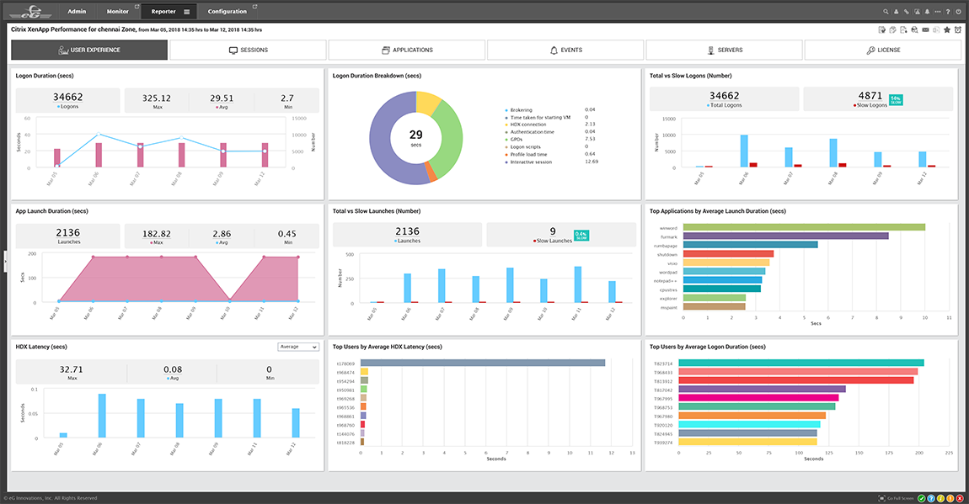Screen dimensions: 969x504
Task: Open the Help question-mark icon
Action: (x=948, y=12)
